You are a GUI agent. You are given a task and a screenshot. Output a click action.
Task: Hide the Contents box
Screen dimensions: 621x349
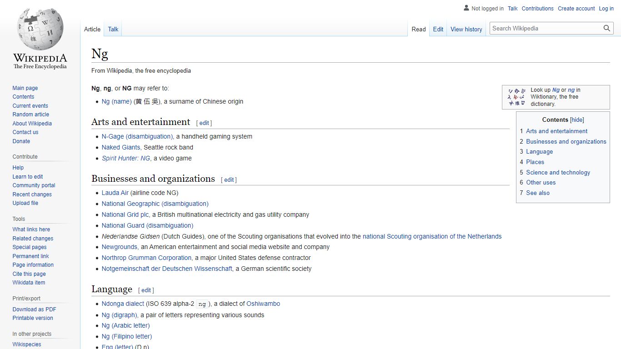coord(577,120)
